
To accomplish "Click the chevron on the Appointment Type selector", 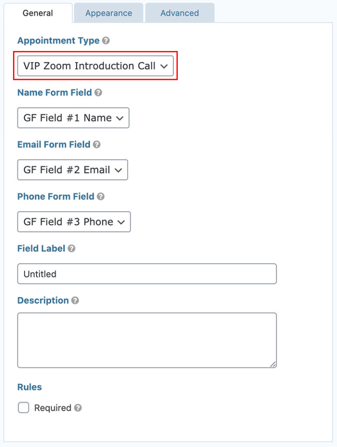I will [x=164, y=66].
